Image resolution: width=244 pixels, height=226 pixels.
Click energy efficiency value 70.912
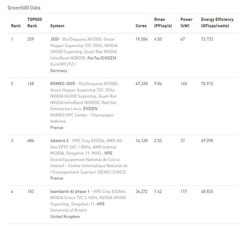(x=207, y=84)
